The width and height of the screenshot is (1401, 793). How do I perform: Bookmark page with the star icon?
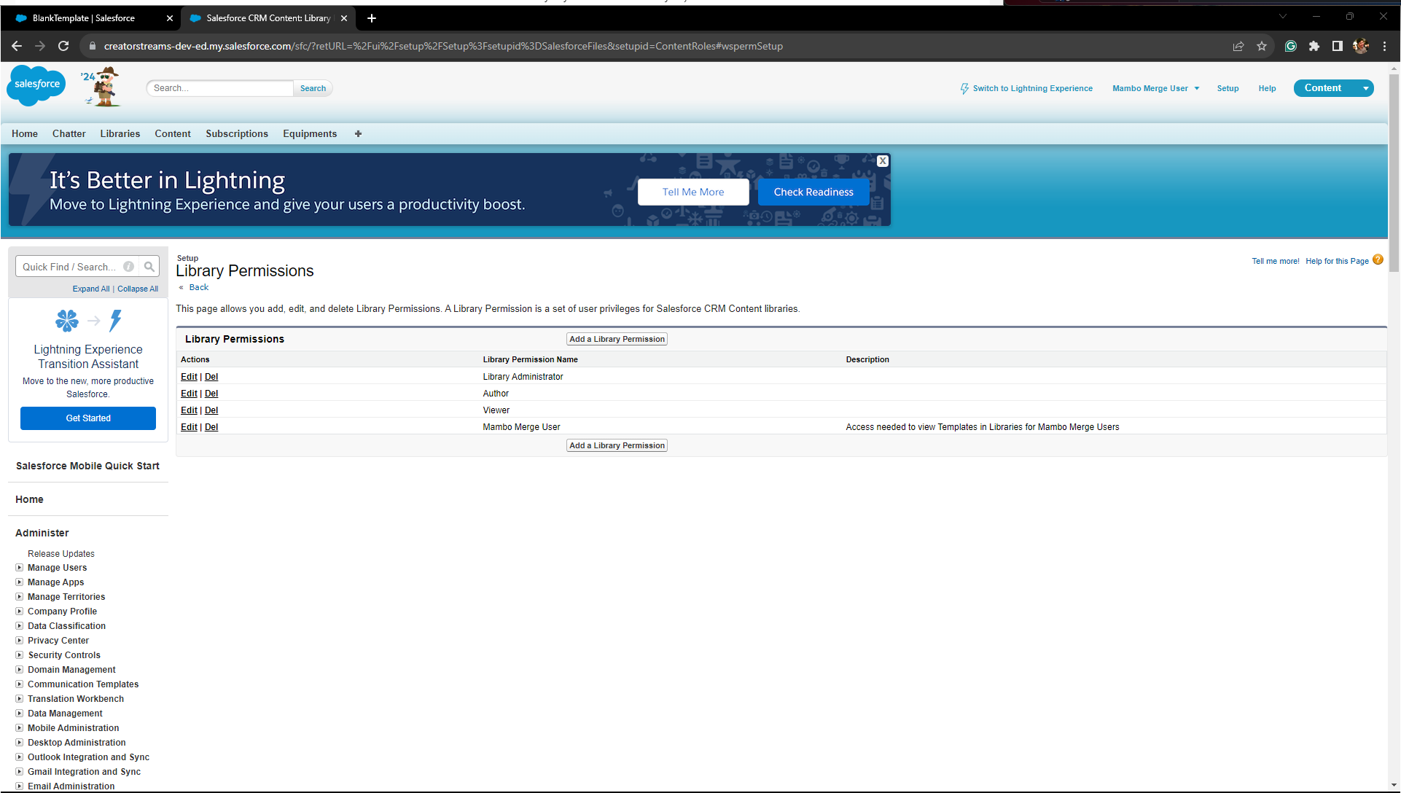pos(1262,46)
